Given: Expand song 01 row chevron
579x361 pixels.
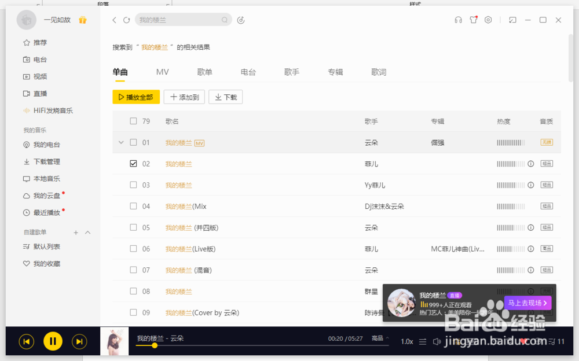Looking at the screenshot, I should click(x=121, y=142).
